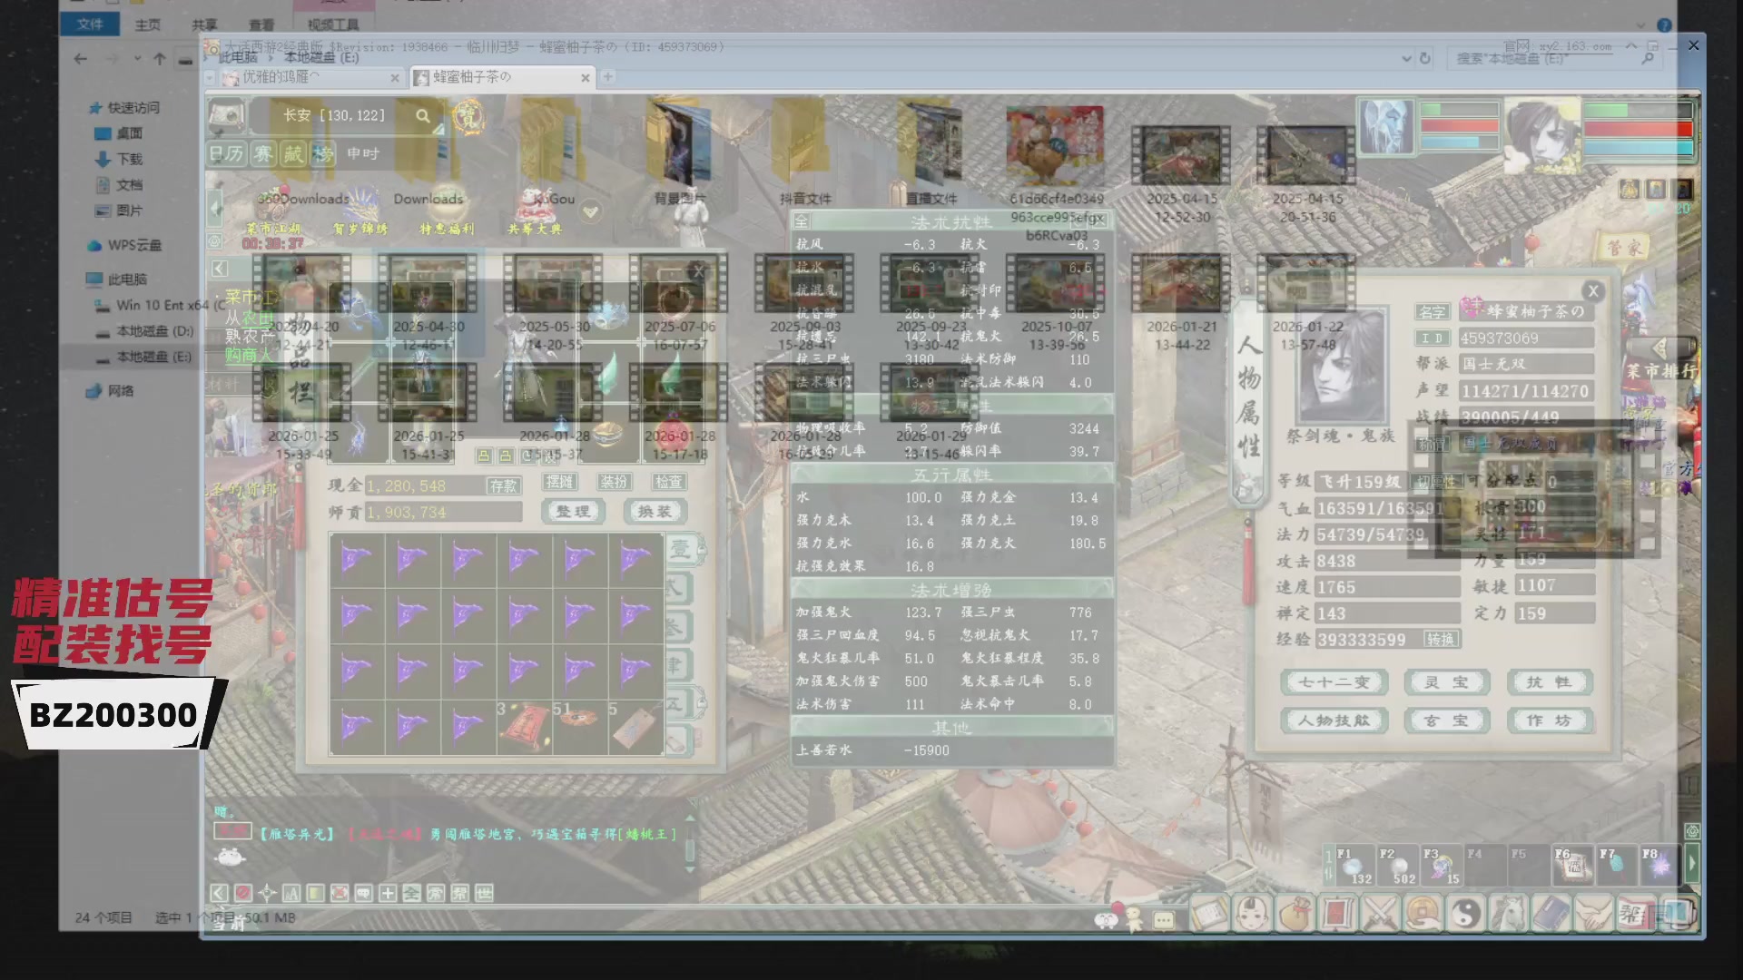
Task: Collapse the left panel with the arrow button
Action: (x=220, y=269)
